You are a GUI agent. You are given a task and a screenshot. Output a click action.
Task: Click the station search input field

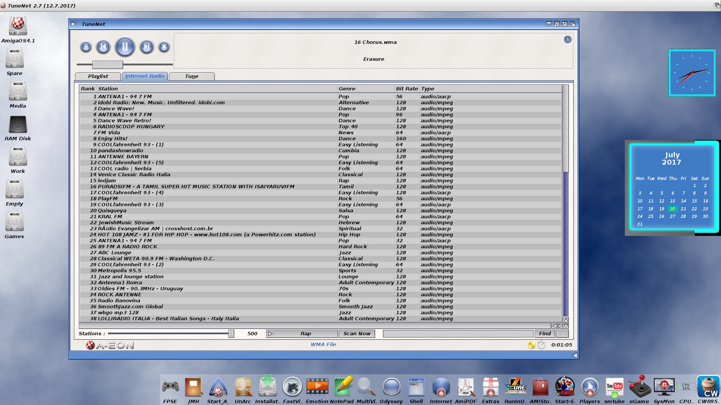tap(458, 334)
